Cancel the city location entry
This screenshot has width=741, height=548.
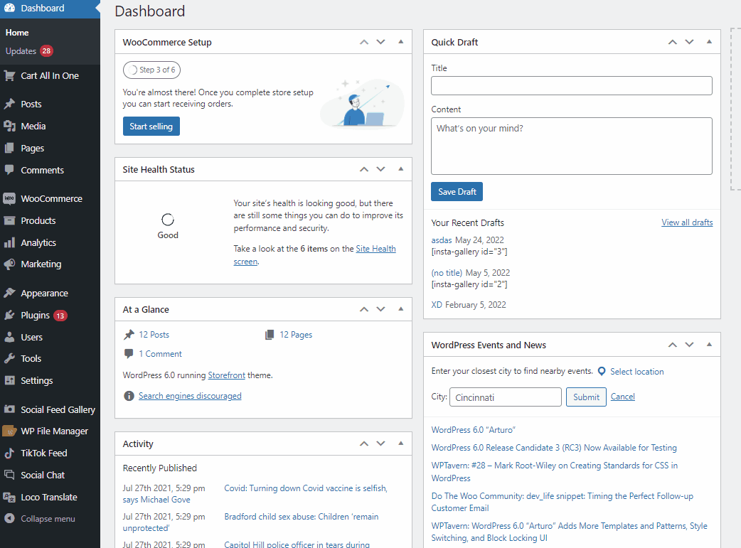(622, 397)
